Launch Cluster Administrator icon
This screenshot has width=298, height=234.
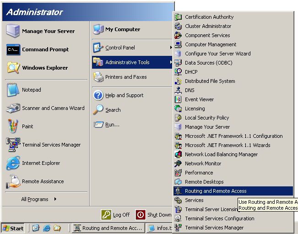pos(178,26)
